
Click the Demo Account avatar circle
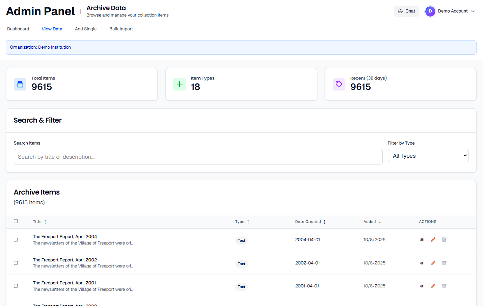430,11
